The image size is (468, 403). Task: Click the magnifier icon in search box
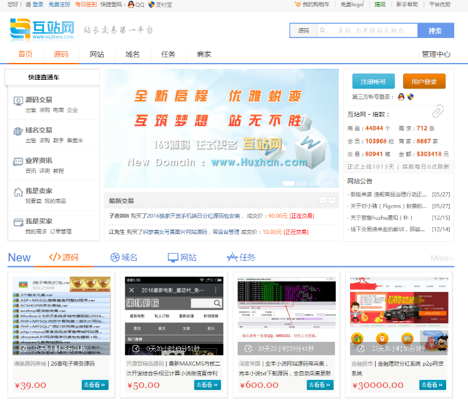click(x=323, y=30)
